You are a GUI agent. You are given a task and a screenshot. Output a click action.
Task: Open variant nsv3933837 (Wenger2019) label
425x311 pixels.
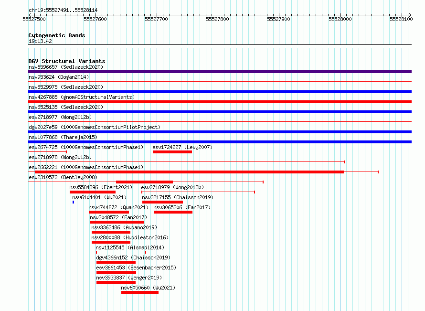[129, 278]
